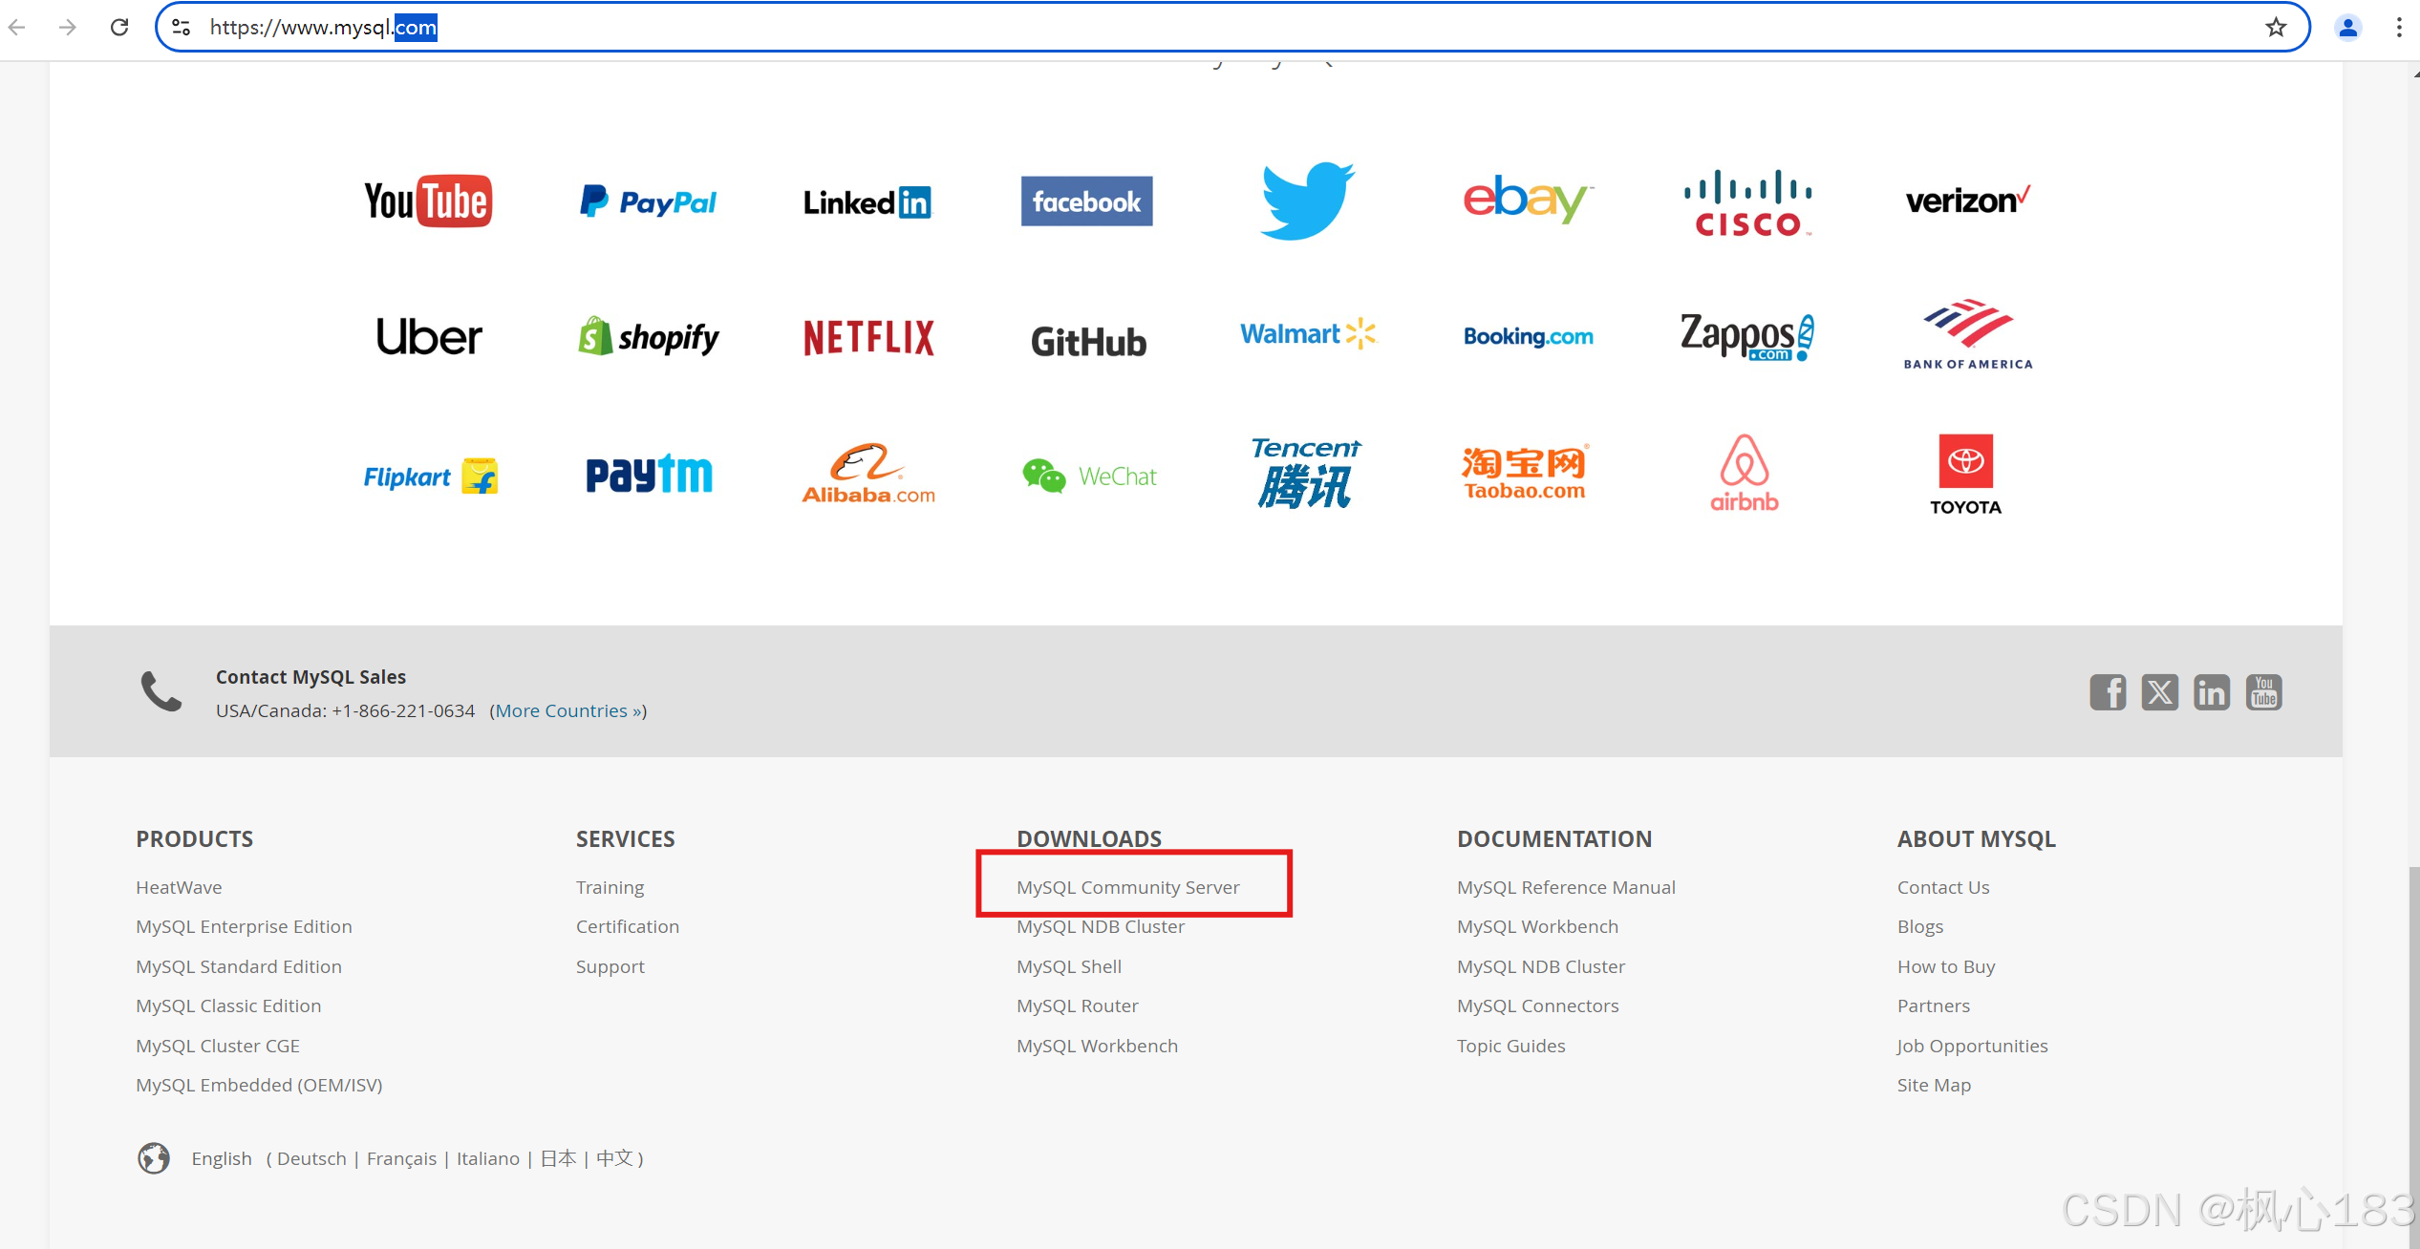Screen dimensions: 2420x1249
Task: Click the HeatWave product link
Action: click(179, 887)
